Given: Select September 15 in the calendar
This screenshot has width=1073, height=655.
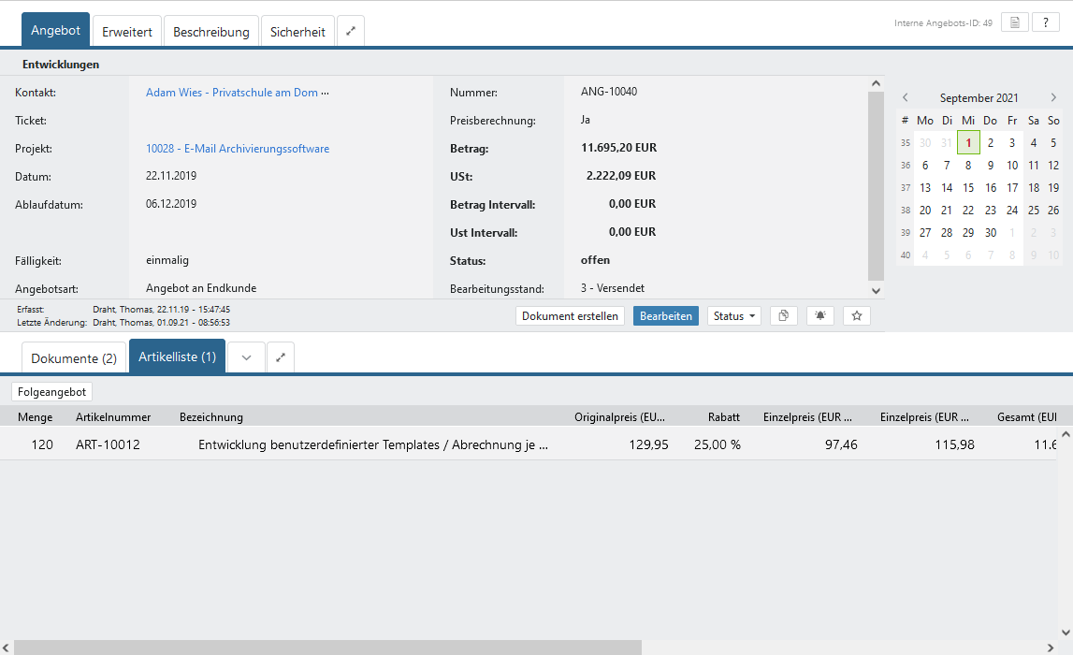Looking at the screenshot, I should click(x=968, y=187).
